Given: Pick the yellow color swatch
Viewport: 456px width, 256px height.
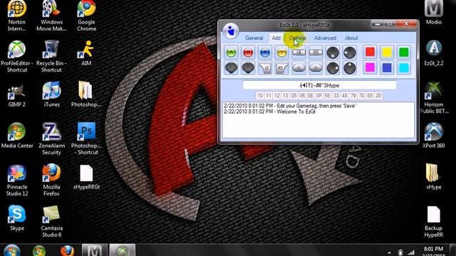Looking at the screenshot, I should pos(387,52).
